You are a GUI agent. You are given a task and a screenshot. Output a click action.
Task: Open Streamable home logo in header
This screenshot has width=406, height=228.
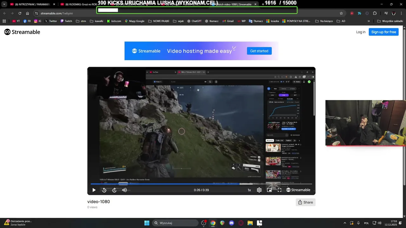click(22, 32)
